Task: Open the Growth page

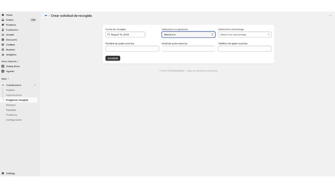Action: 10,35
